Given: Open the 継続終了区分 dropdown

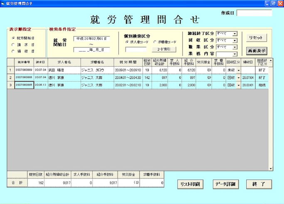Looking at the screenshot, I should [x=235, y=34].
